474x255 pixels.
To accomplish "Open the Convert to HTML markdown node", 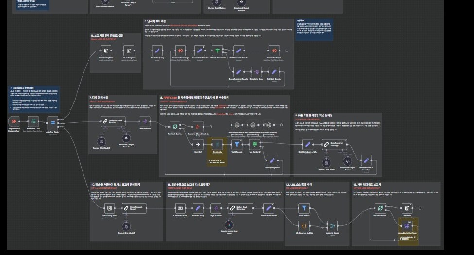I will tap(180, 208).
